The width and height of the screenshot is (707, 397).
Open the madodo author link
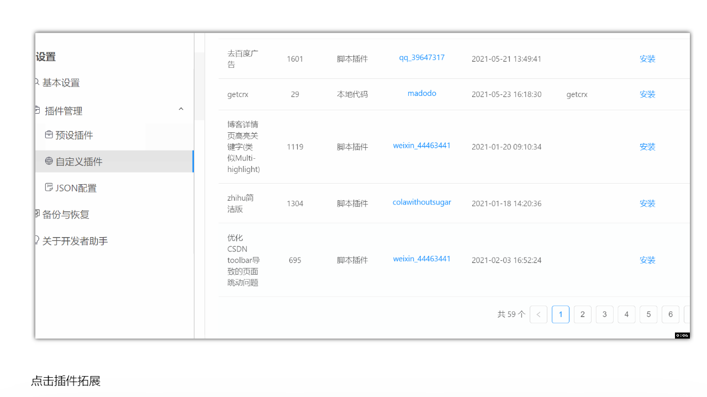coord(421,93)
